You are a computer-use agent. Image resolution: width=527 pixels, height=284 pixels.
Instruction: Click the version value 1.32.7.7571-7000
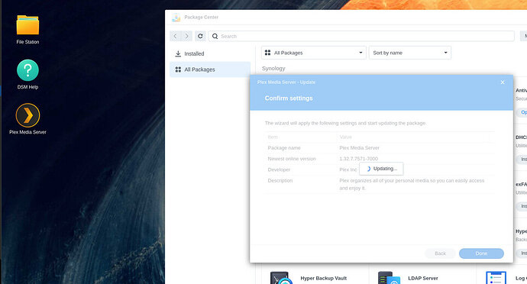pyautogui.click(x=359, y=159)
